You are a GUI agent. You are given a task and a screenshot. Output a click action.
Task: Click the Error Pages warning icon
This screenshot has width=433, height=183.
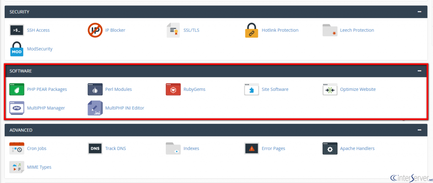tap(252, 148)
